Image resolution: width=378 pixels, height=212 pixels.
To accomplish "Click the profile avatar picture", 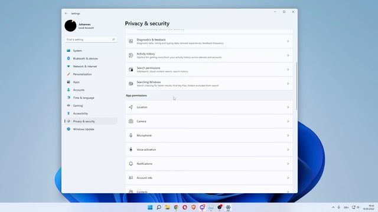I will [x=70, y=26].
